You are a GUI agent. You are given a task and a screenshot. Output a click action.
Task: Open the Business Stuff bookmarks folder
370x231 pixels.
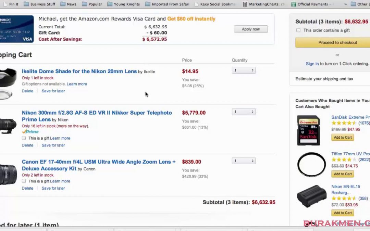39,4
